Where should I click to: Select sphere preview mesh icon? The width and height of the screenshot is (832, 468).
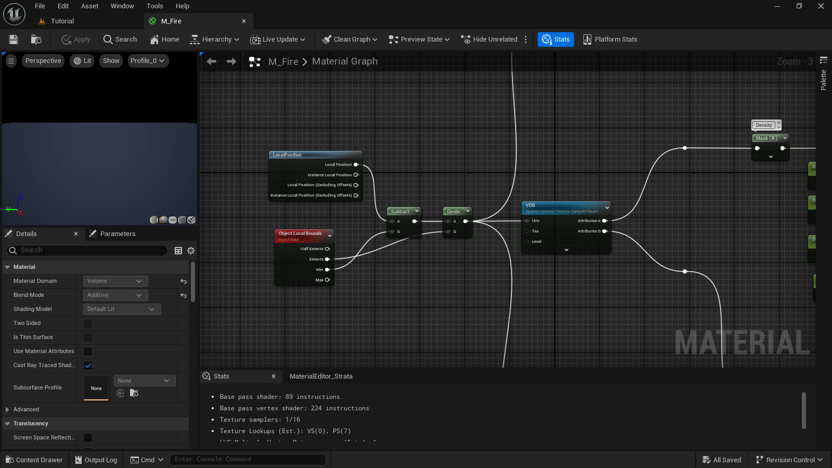[163, 220]
